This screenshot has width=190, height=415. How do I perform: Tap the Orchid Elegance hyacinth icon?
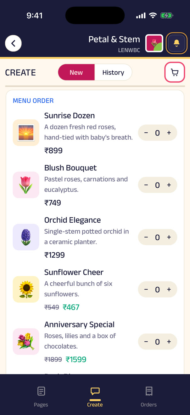pos(26,237)
